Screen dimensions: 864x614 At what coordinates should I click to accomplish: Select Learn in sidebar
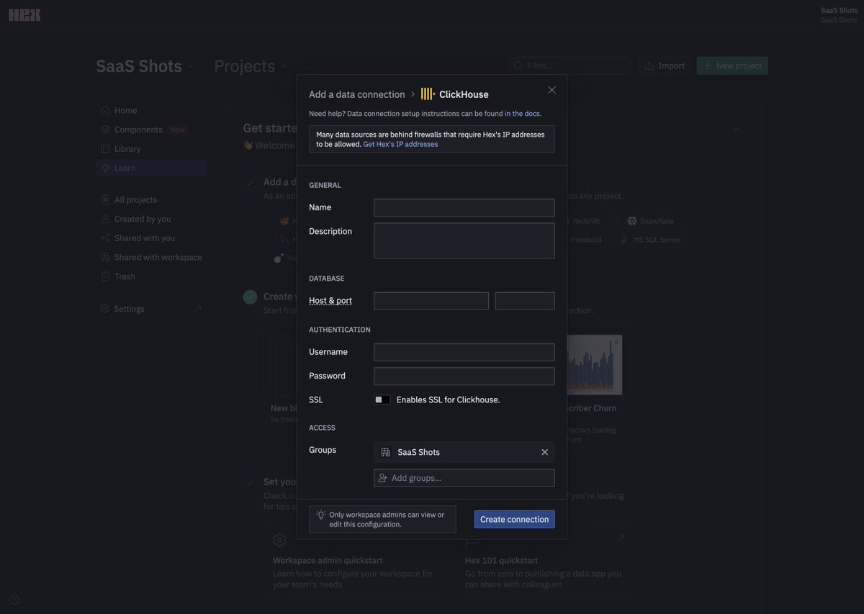tap(151, 168)
